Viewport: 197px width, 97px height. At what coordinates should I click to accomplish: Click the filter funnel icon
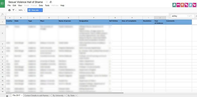point(13,10)
